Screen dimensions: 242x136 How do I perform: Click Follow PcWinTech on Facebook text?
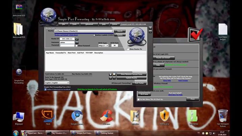click(59, 89)
